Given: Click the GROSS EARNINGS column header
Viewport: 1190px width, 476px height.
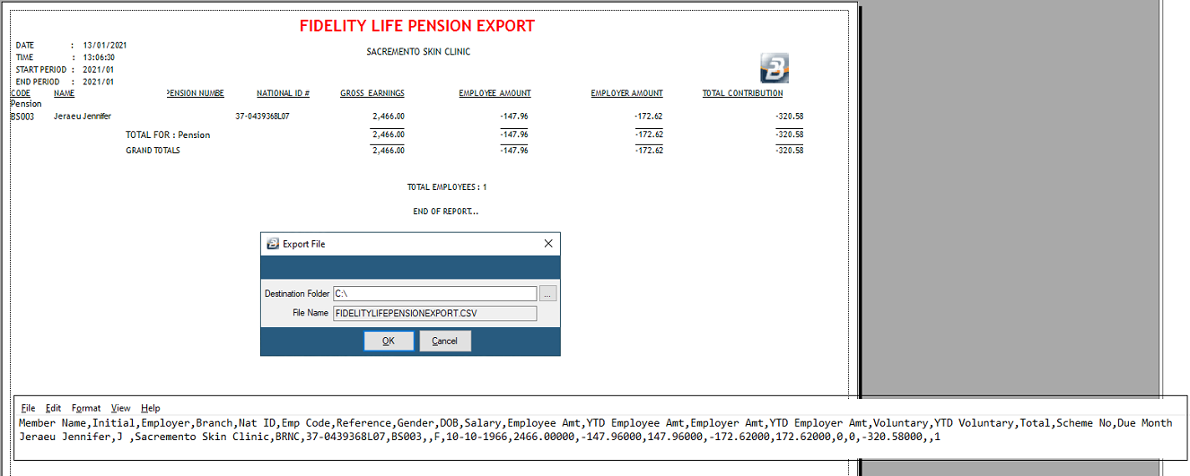Looking at the screenshot, I should (x=372, y=93).
